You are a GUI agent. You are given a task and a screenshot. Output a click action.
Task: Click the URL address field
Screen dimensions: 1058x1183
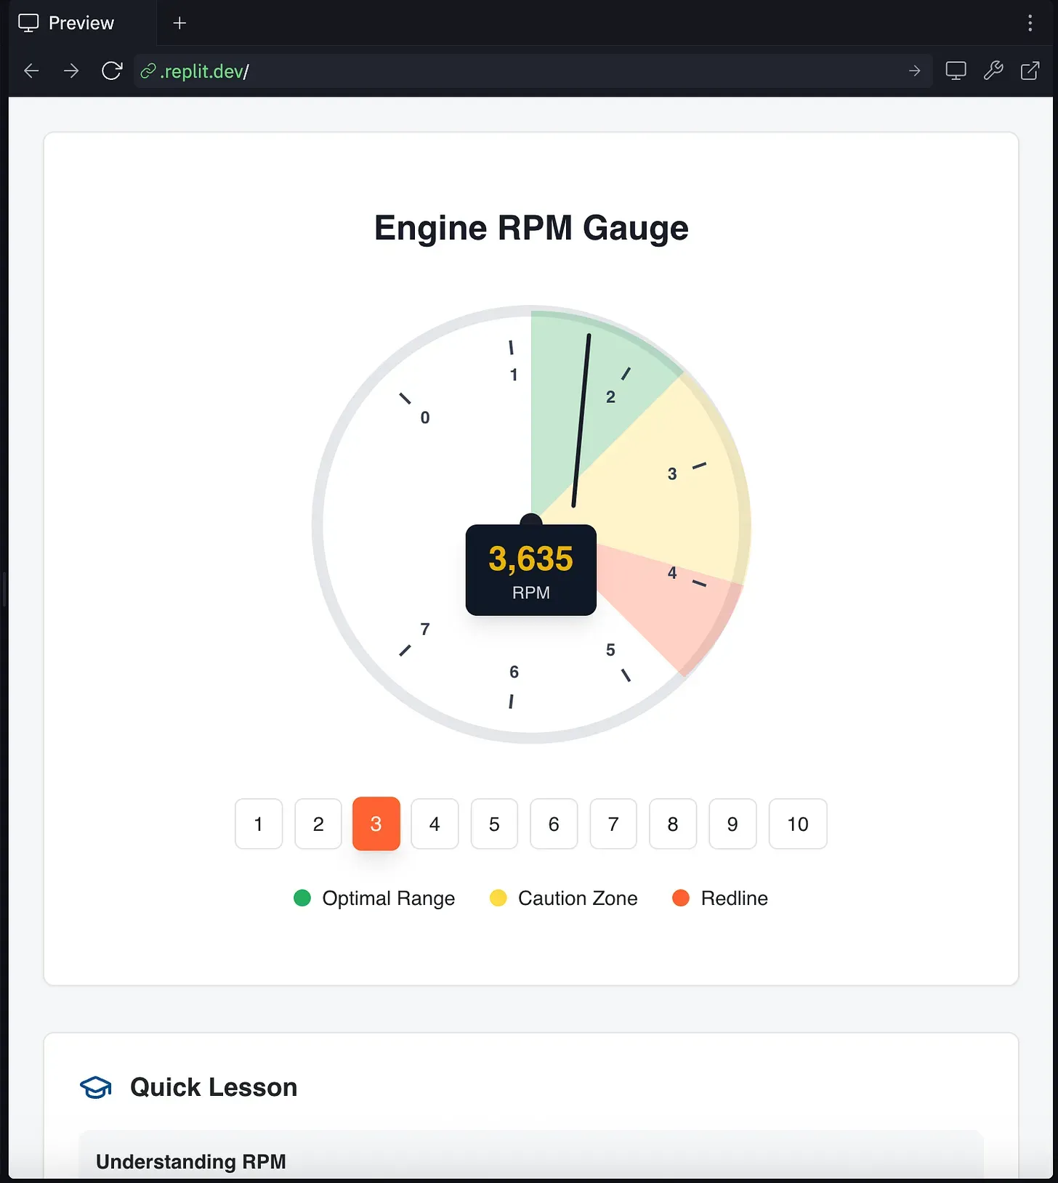(x=509, y=71)
